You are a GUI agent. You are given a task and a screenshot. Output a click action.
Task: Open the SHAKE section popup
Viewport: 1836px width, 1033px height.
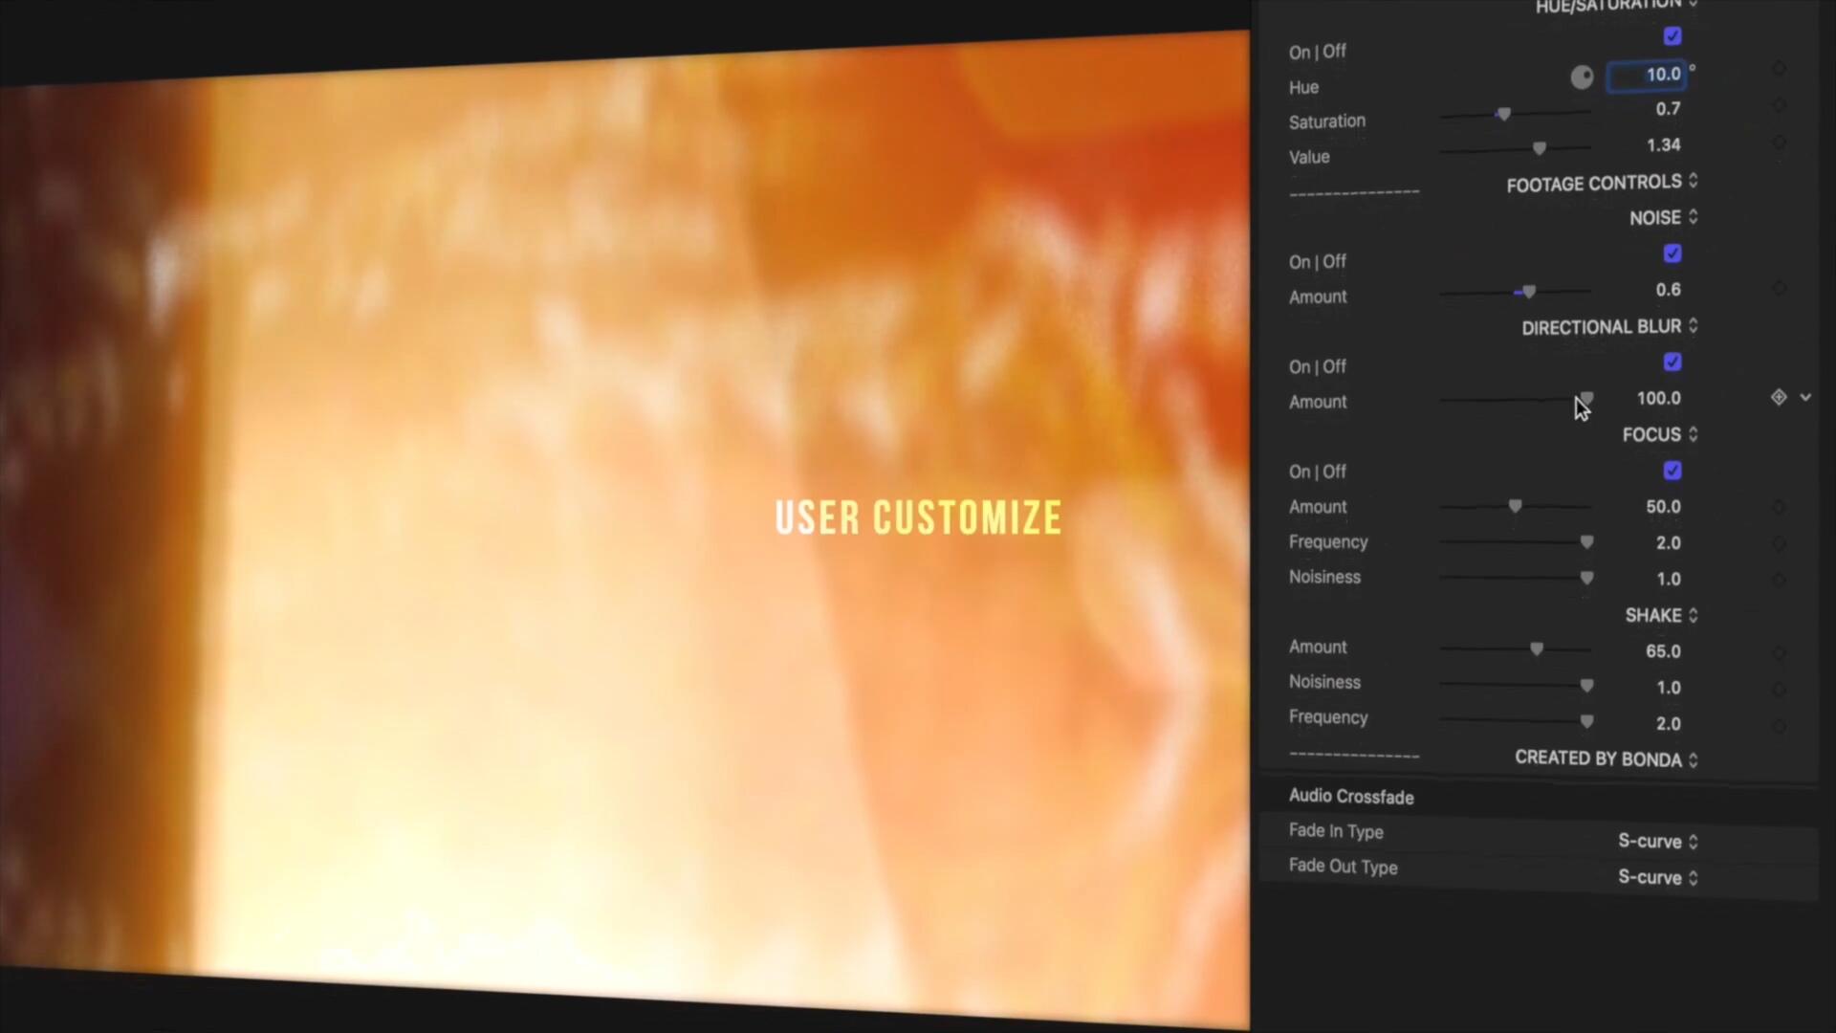tap(1662, 615)
